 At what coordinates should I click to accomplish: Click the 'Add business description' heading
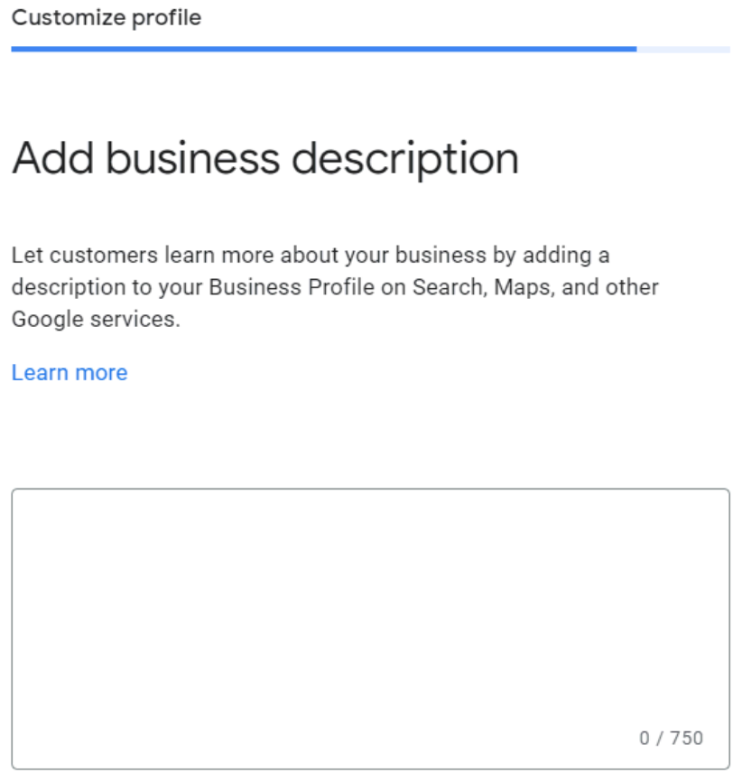pyautogui.click(x=265, y=159)
